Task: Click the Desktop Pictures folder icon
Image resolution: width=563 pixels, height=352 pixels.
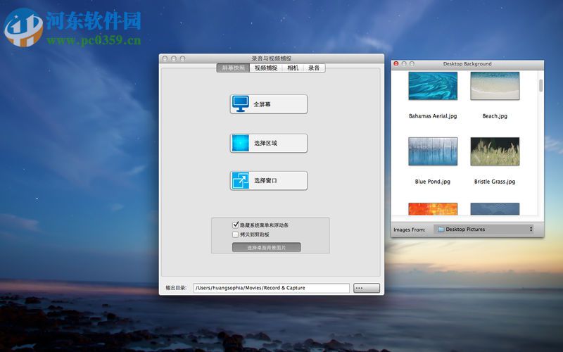Action: point(441,230)
